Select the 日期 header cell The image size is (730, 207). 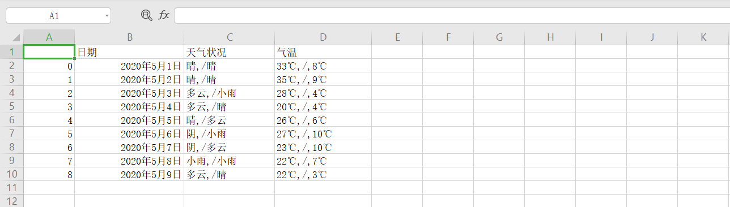[x=130, y=52]
